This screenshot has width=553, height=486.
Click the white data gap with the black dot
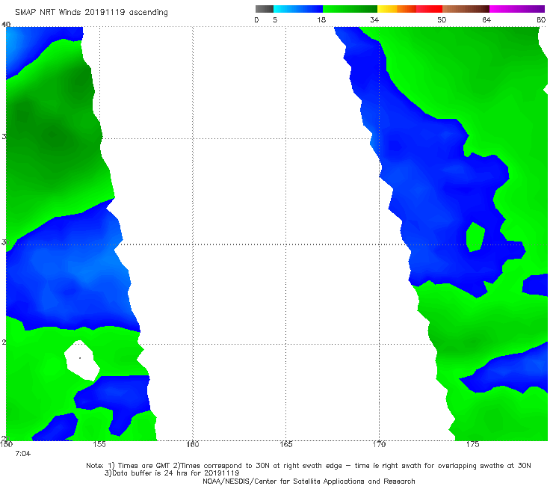tap(81, 360)
